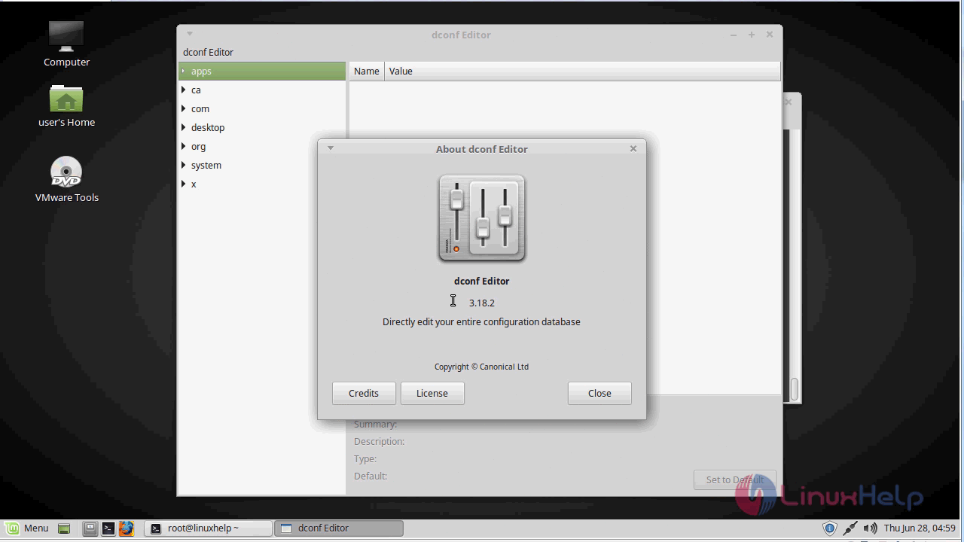Select the desktop folder row
964x542 pixels.
pyautogui.click(x=262, y=127)
